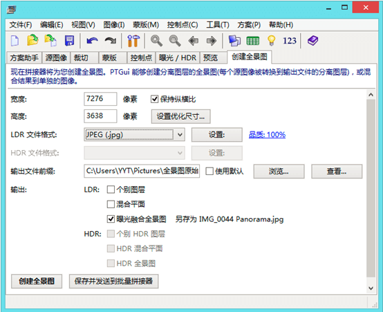This screenshot has width=383, height=312.
Task: Click the 创建全景图 button
Action: click(x=37, y=281)
